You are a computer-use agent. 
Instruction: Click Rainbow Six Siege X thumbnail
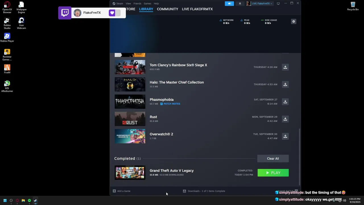coord(130,67)
